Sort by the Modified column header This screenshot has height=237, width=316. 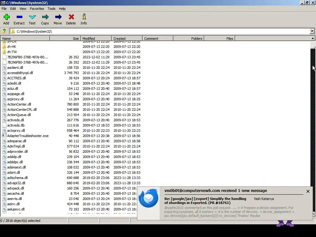tap(96, 39)
